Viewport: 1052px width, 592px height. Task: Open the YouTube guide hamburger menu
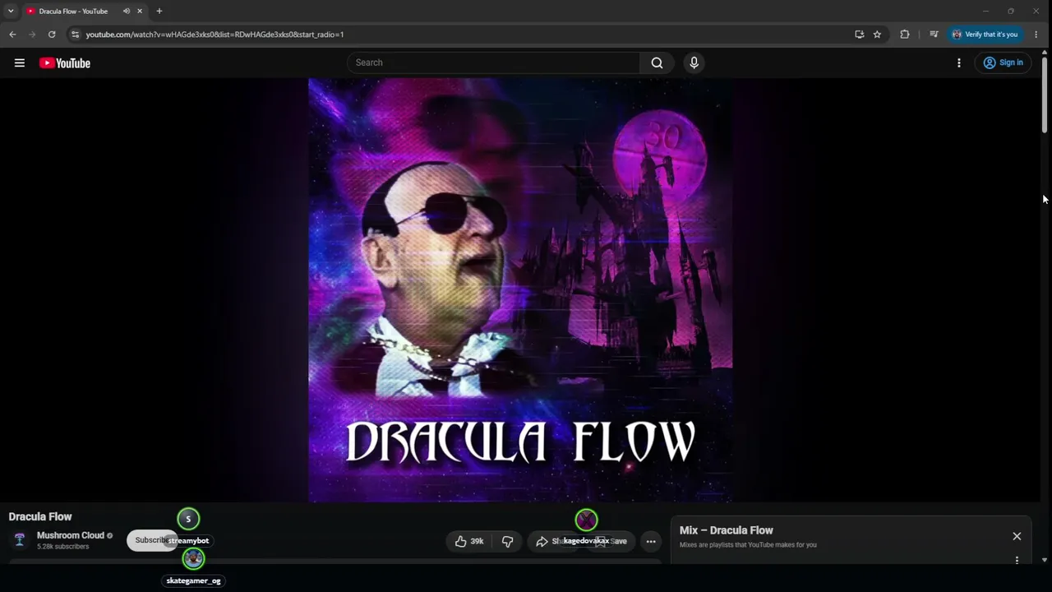pyautogui.click(x=20, y=62)
